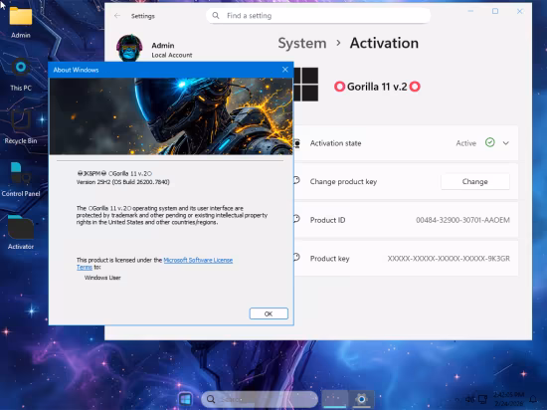This screenshot has height=410, width=547.
Task: Click the Product ID row label
Action: coord(327,220)
